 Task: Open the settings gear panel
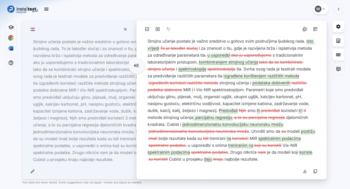(338, 27)
